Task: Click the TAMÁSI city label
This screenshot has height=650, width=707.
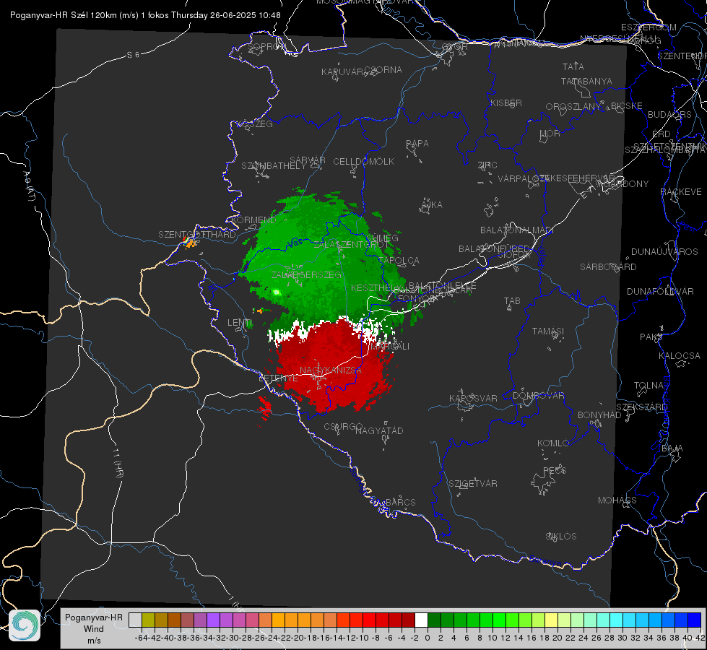Action: (548, 331)
